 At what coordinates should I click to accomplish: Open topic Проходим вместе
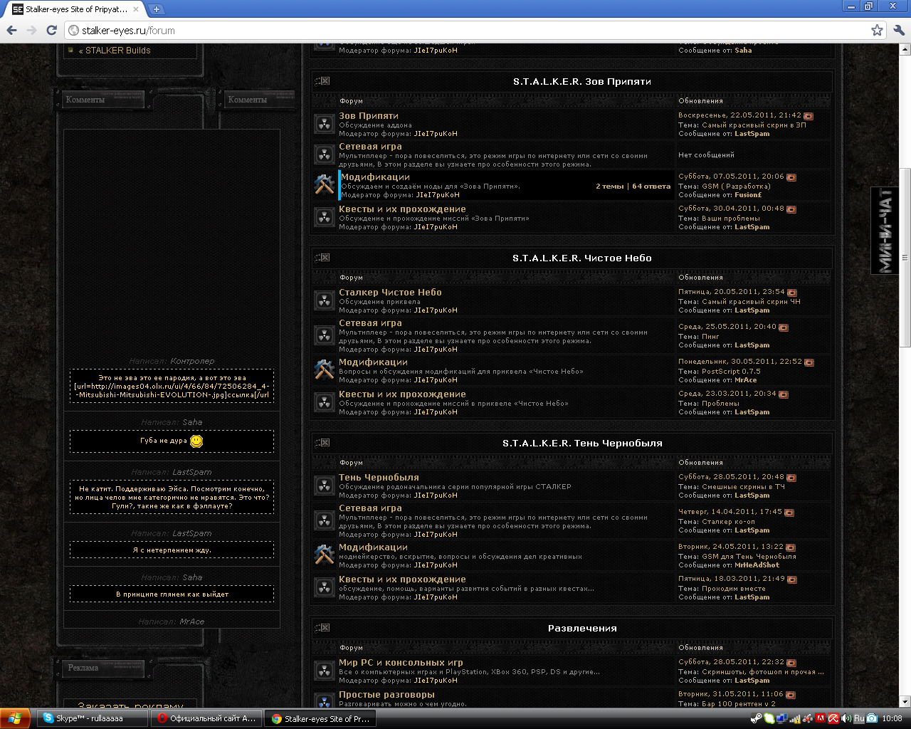[x=734, y=589]
